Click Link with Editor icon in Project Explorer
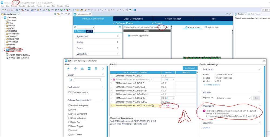270x137 pixels. (x=58, y=14)
